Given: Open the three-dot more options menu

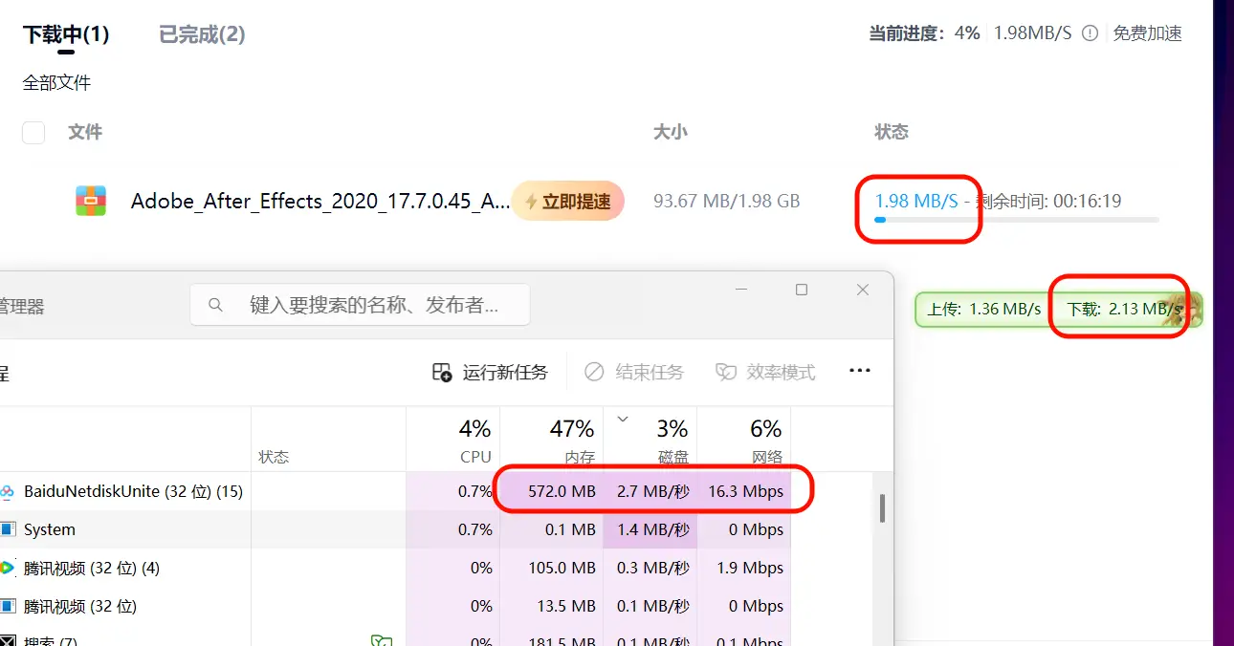Looking at the screenshot, I should pyautogui.click(x=859, y=371).
